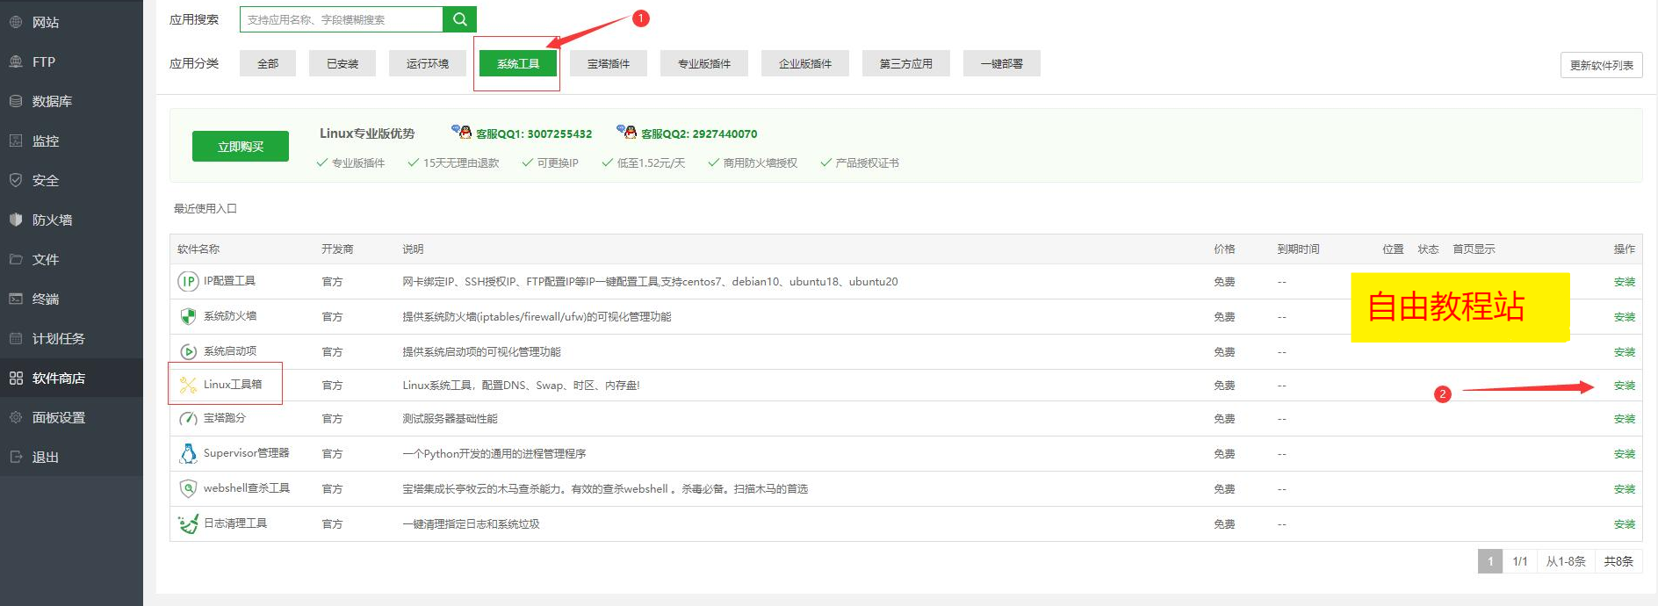Open 终端 from the sidebar

[45, 299]
